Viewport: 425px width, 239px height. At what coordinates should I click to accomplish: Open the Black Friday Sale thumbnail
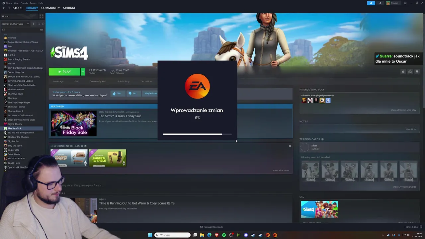point(74,123)
